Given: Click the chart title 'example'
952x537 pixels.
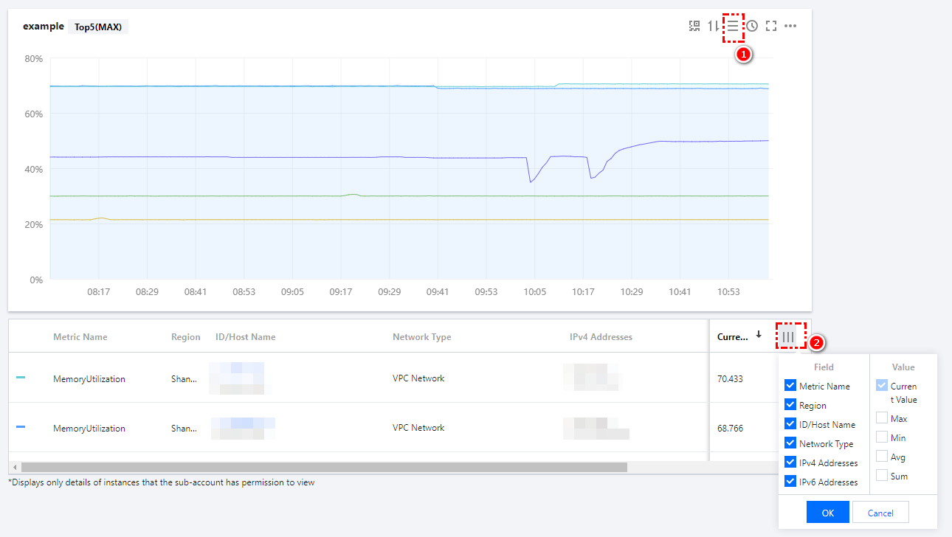Looking at the screenshot, I should 44,26.
